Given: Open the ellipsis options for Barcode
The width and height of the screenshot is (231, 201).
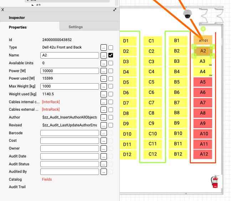Looking at the screenshot, I should (104, 133).
